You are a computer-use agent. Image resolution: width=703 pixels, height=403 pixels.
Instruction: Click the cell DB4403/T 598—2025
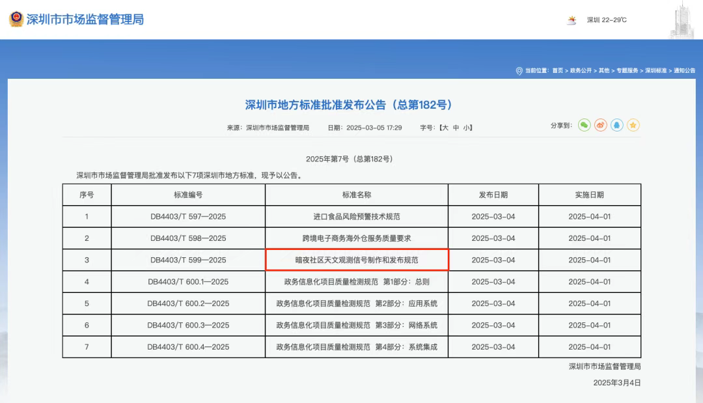(188, 238)
